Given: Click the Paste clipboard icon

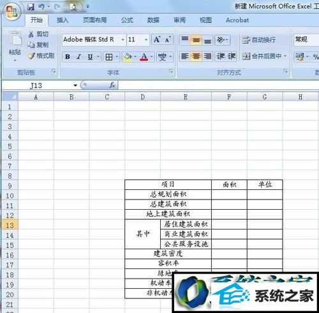Looking at the screenshot, I should tap(15, 38).
